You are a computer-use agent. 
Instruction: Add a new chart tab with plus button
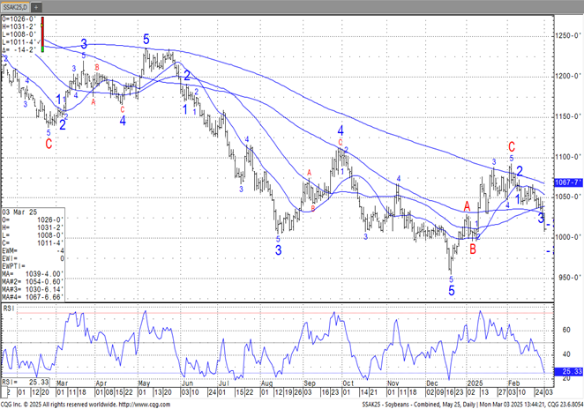(x=36, y=6)
